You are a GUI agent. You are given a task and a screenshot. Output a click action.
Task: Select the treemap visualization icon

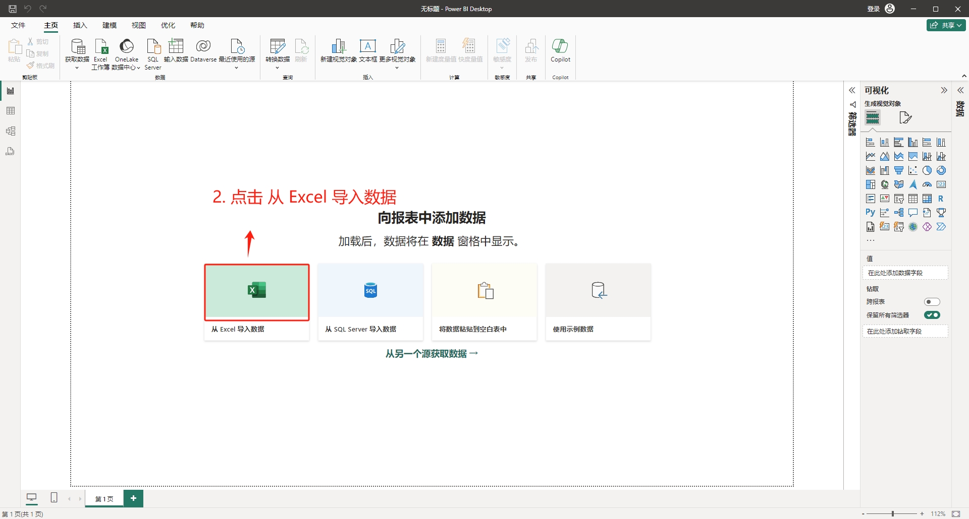(871, 184)
